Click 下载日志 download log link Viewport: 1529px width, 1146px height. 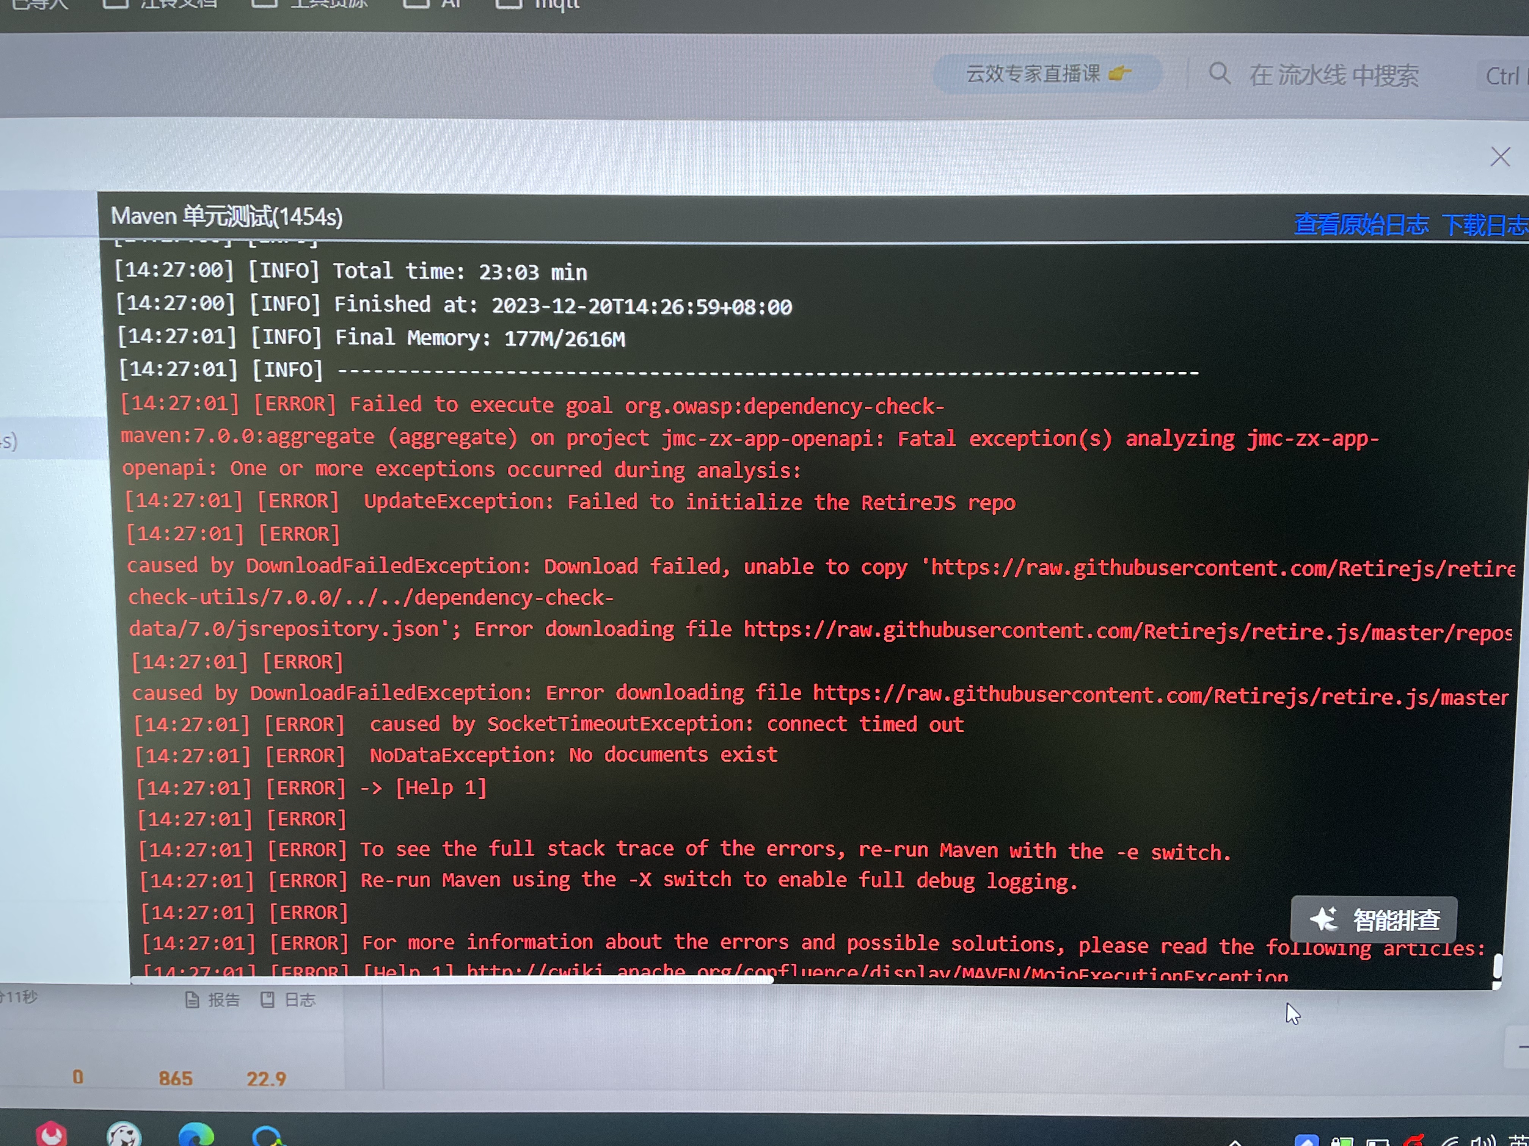(x=1485, y=225)
